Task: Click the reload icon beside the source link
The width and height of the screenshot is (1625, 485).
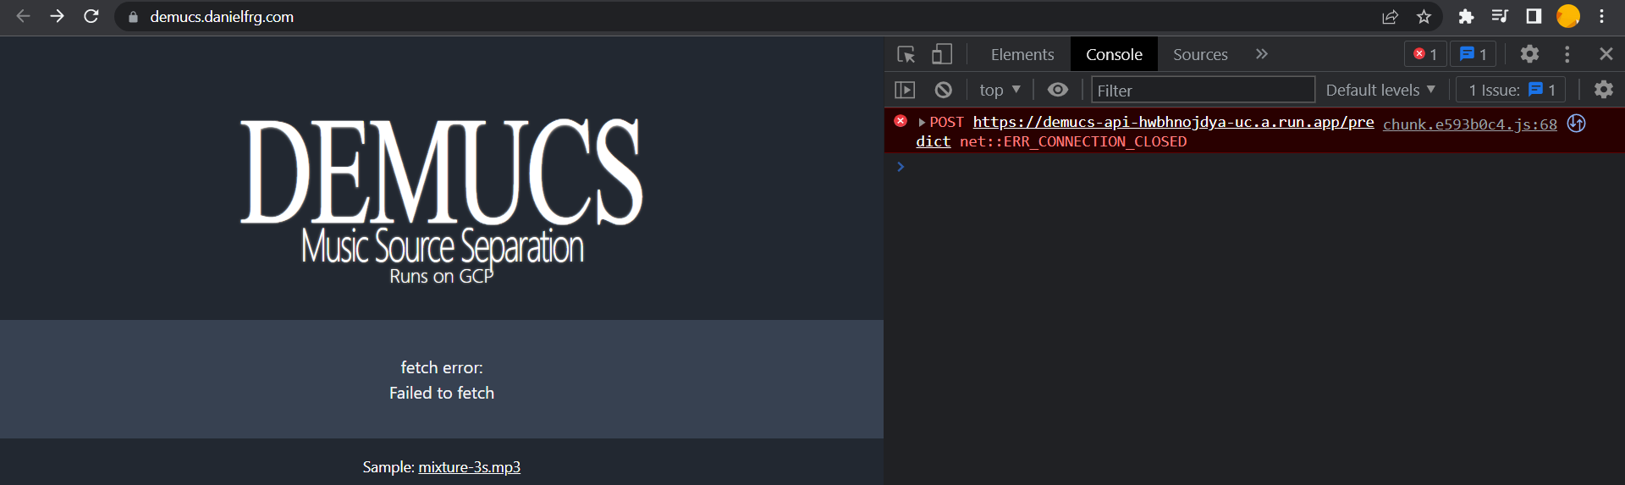Action: pos(1576,124)
